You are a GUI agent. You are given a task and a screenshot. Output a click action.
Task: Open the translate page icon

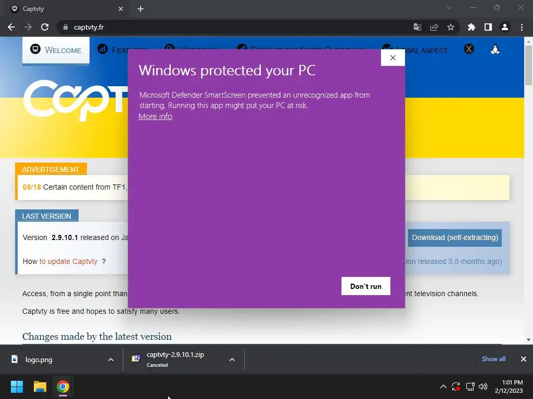[x=417, y=27]
